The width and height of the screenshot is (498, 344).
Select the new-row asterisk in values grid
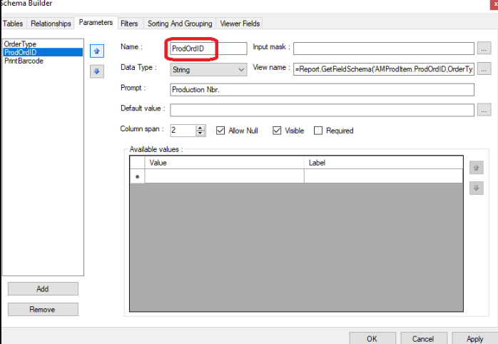(x=138, y=176)
